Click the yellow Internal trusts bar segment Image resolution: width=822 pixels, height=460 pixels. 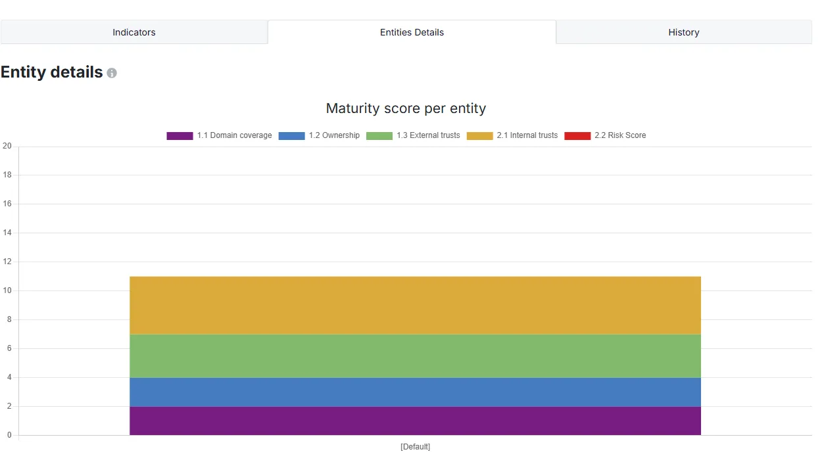pos(415,305)
